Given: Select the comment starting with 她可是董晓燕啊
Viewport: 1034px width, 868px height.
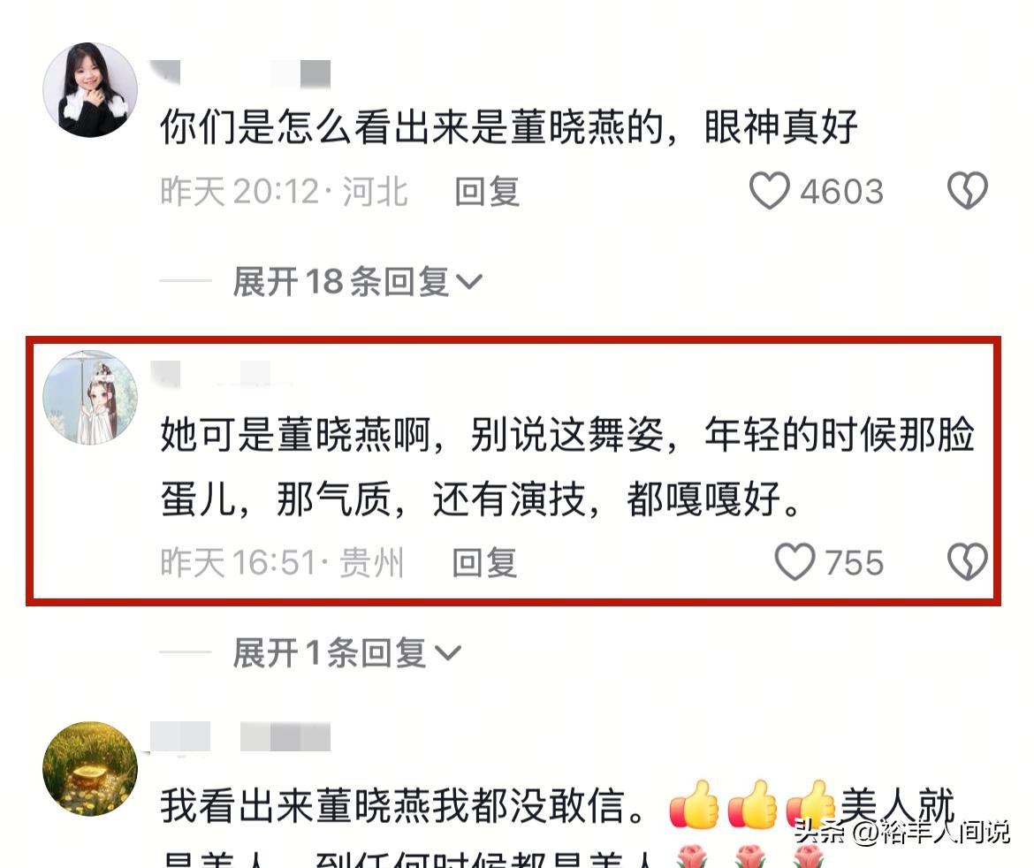Looking at the screenshot, I should pyautogui.click(x=567, y=467).
